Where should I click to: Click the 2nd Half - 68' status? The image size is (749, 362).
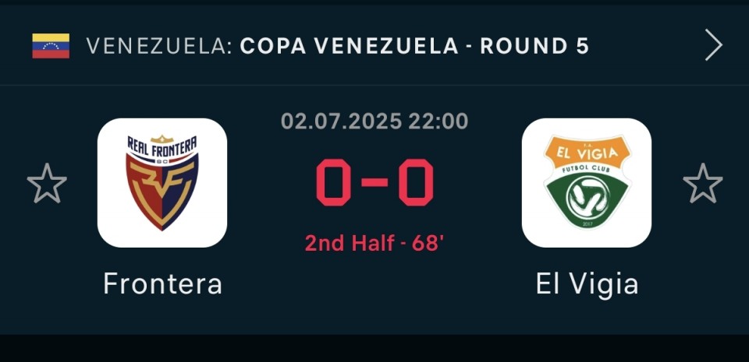point(375,244)
